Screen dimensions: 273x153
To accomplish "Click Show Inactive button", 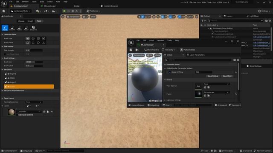I will 151,50.
